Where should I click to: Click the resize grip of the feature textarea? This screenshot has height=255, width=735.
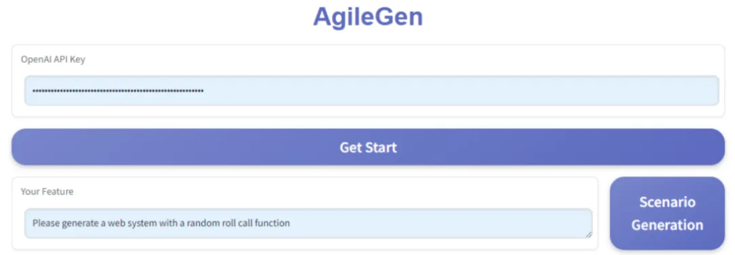587,234
